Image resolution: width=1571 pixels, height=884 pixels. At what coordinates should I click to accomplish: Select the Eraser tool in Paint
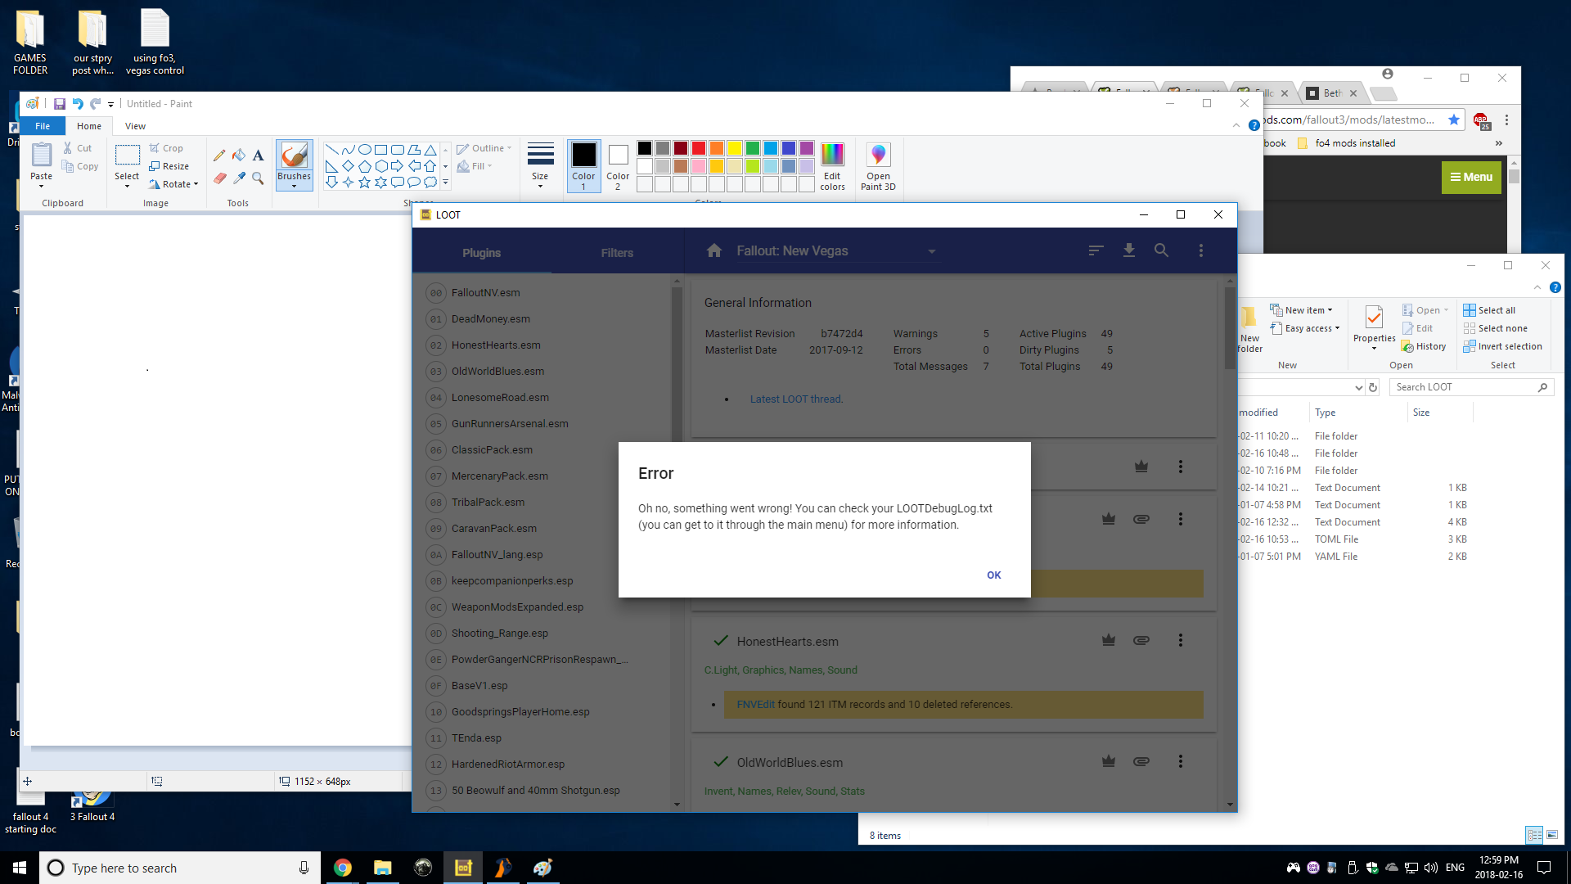[219, 178]
